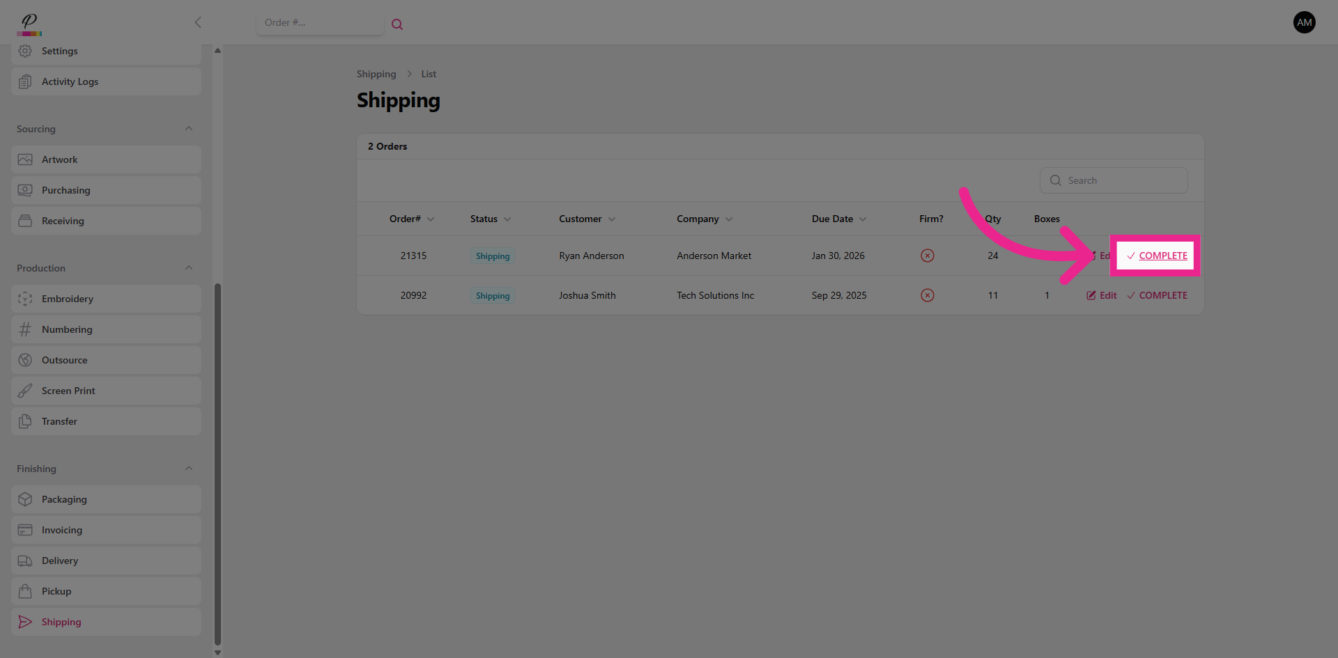Click the Packaging box icon
This screenshot has width=1338, height=658.
(x=25, y=499)
